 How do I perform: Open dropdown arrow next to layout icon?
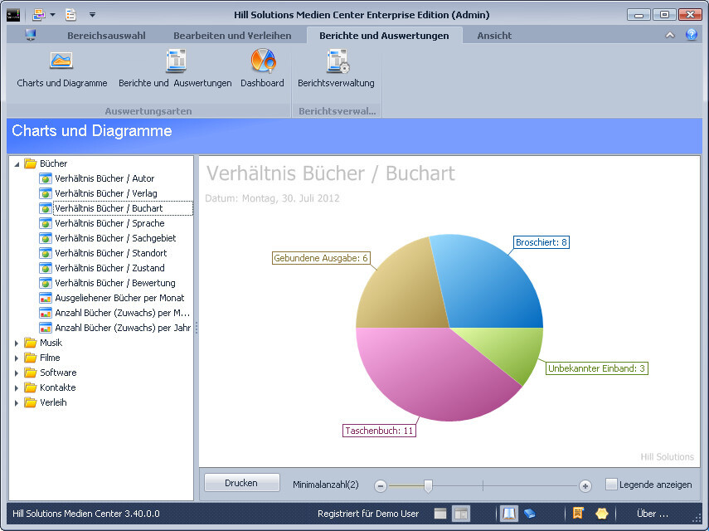pos(52,14)
